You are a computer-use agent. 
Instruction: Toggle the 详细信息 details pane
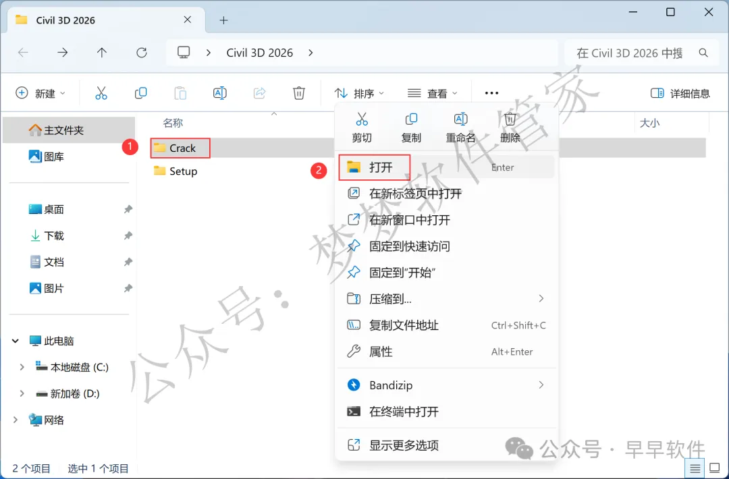click(680, 93)
